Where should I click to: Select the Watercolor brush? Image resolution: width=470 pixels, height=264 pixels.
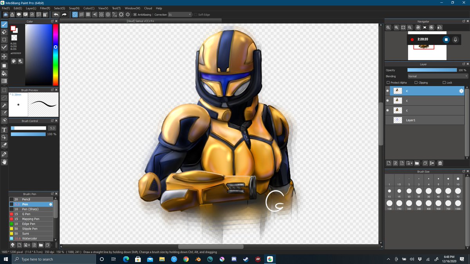(x=31, y=238)
